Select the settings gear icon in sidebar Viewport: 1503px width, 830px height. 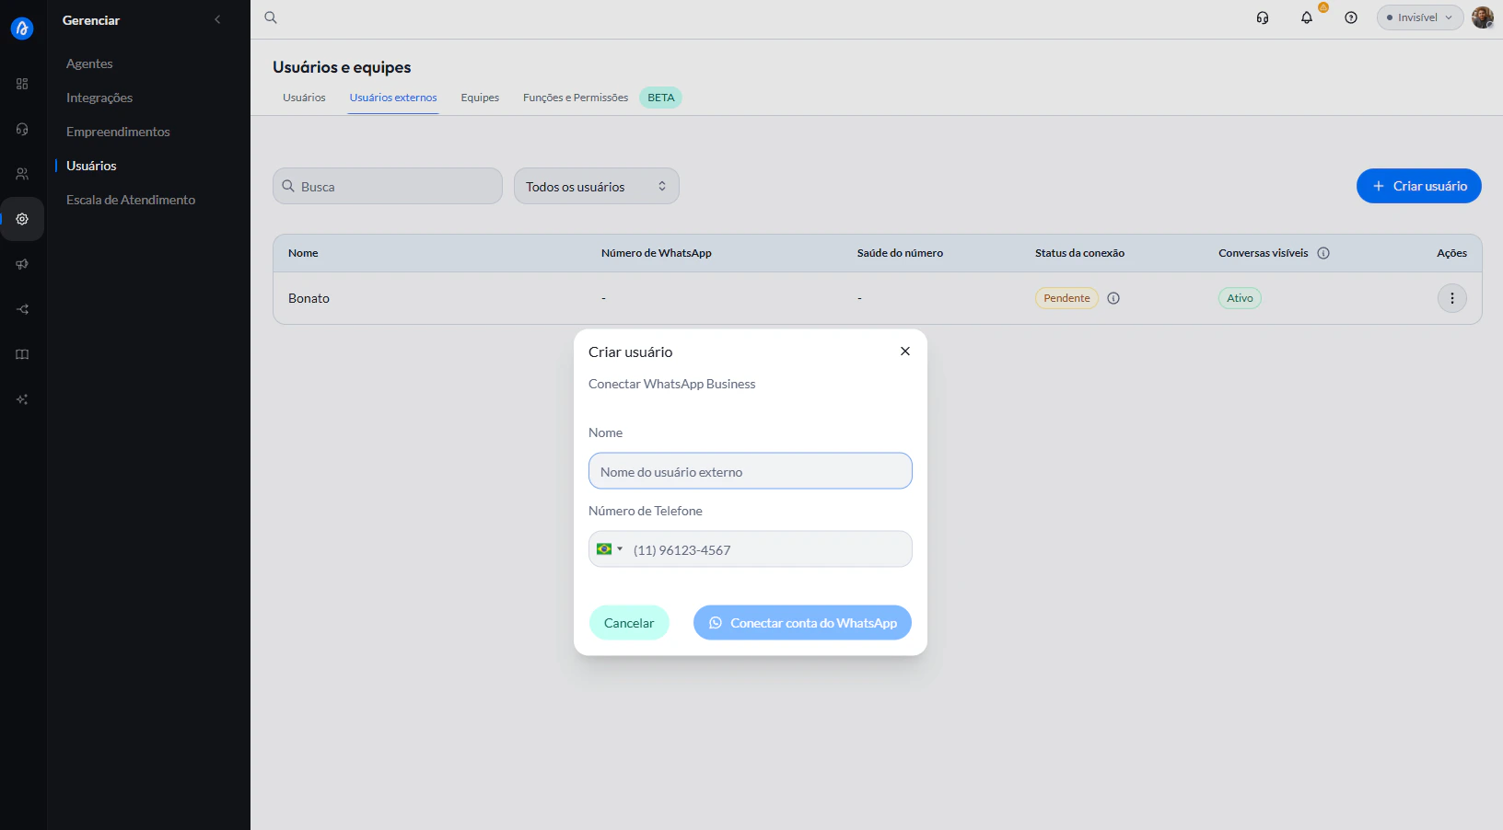[x=22, y=219]
